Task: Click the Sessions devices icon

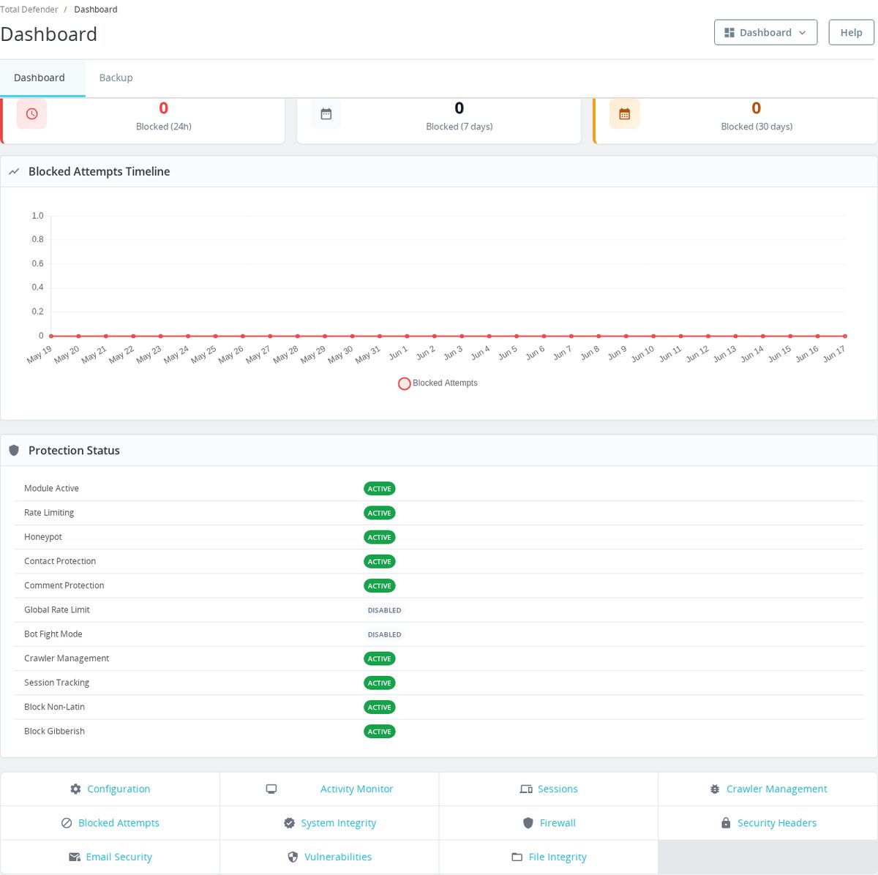Action: pyautogui.click(x=526, y=789)
